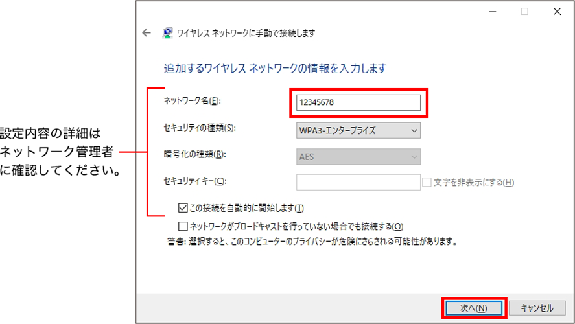Viewport: 575px width, 324px height.
Task: Click the 次へ(N) button
Action: (474, 308)
